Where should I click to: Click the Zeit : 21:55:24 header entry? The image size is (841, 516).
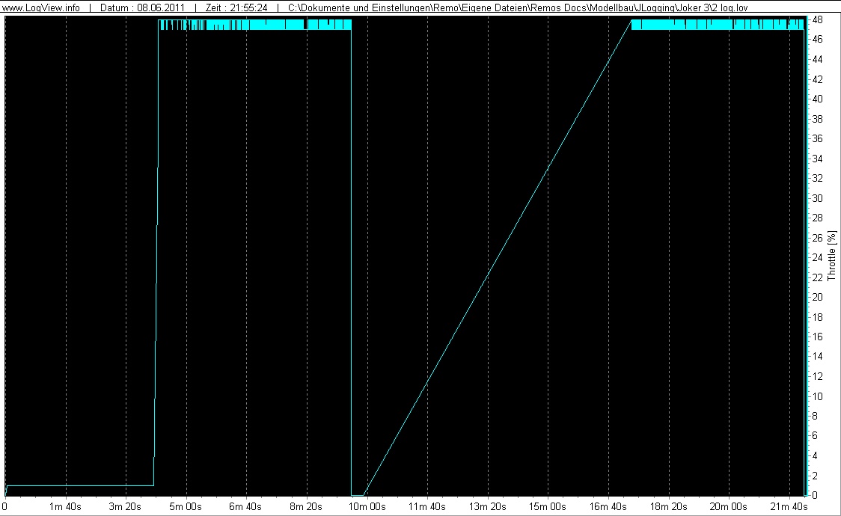pyautogui.click(x=236, y=7)
